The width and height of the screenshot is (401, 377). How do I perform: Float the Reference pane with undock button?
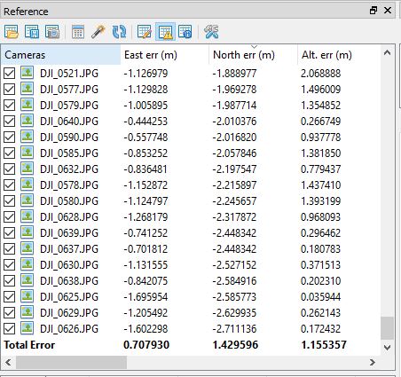coord(373,11)
